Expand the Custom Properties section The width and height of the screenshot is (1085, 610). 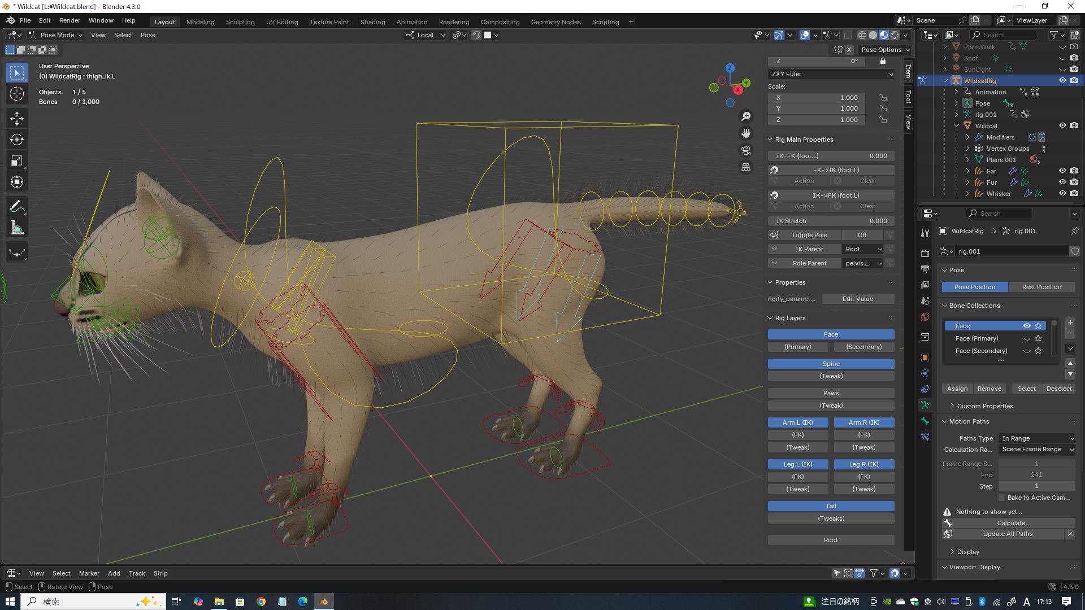coord(984,406)
